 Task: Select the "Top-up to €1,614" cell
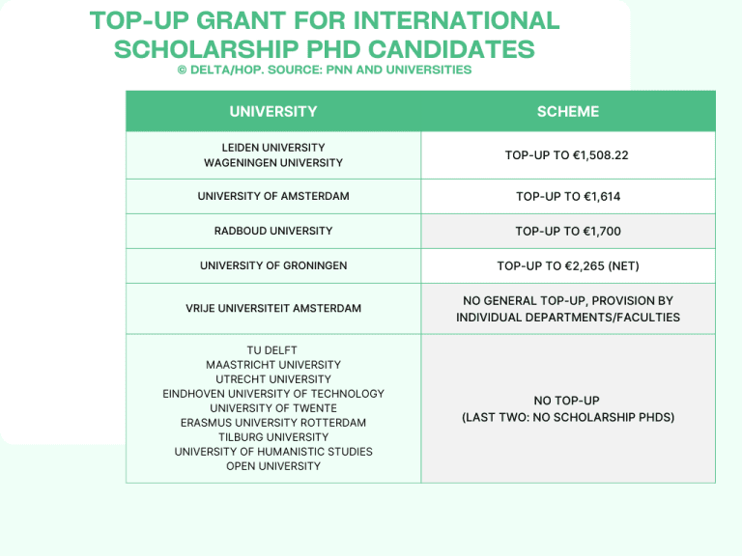(x=568, y=197)
